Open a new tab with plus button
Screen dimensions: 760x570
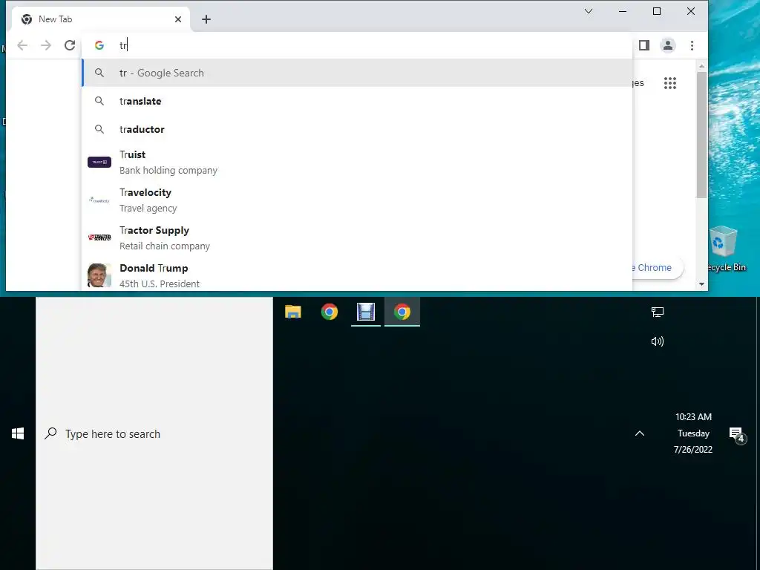pos(206,19)
